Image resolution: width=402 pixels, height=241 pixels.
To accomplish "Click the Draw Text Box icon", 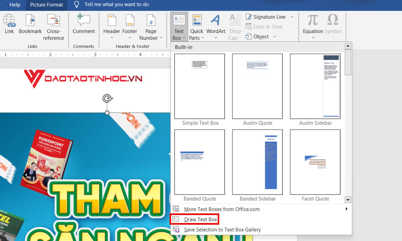I will point(176,219).
